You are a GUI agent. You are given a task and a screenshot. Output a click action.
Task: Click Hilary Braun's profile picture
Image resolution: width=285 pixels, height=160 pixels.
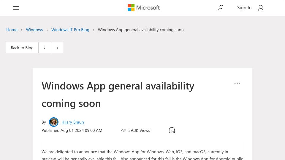54,122
